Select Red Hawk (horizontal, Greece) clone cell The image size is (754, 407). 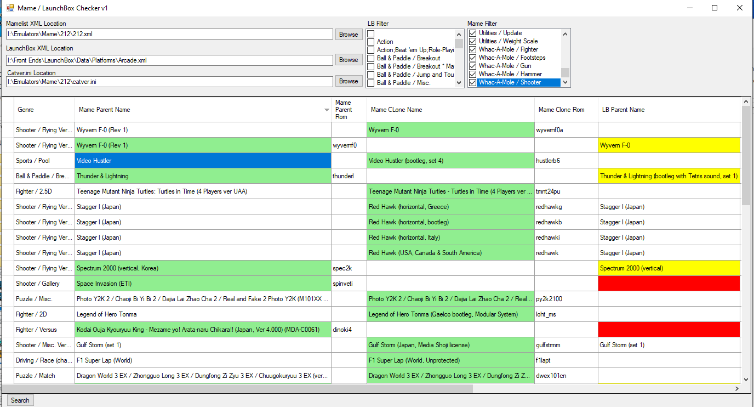(x=450, y=207)
